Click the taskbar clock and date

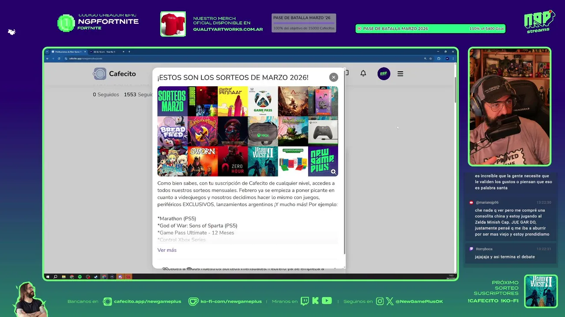451,277
